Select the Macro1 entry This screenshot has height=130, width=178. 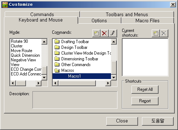coord(82,76)
